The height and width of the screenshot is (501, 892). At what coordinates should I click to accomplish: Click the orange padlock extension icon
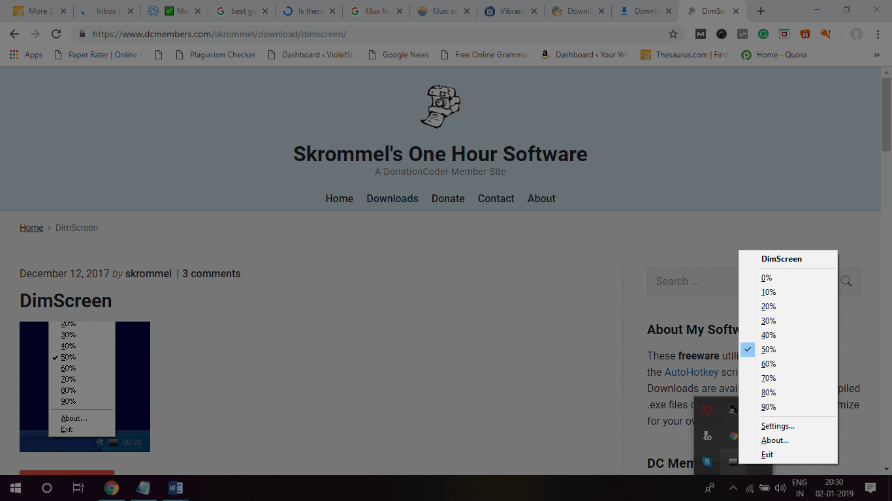(805, 34)
